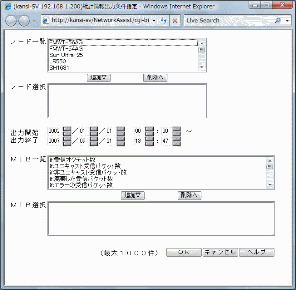Click node list scrollbar down arrow

click(x=202, y=67)
